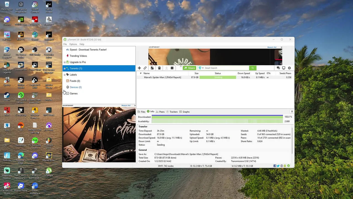Open the Recycle Bin desktop icon
Screen dimensions: 353x199
[x=7, y=6]
